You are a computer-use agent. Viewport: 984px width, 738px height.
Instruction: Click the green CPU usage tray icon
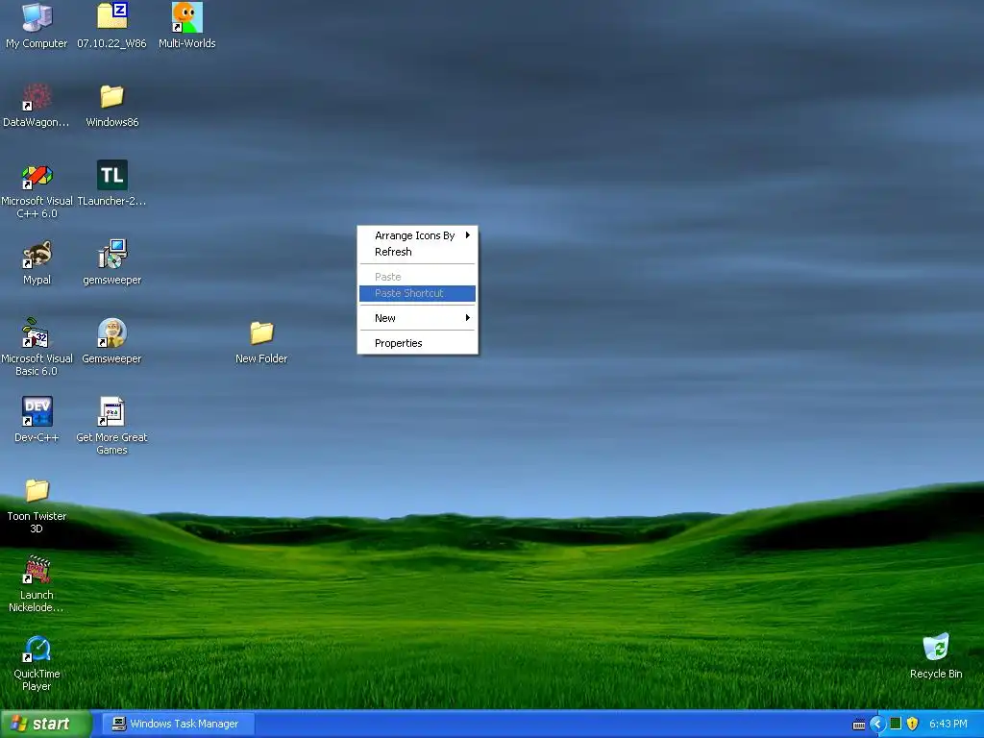click(896, 725)
